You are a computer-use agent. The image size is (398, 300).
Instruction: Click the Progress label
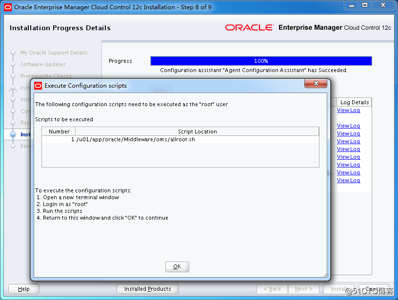[x=120, y=61]
